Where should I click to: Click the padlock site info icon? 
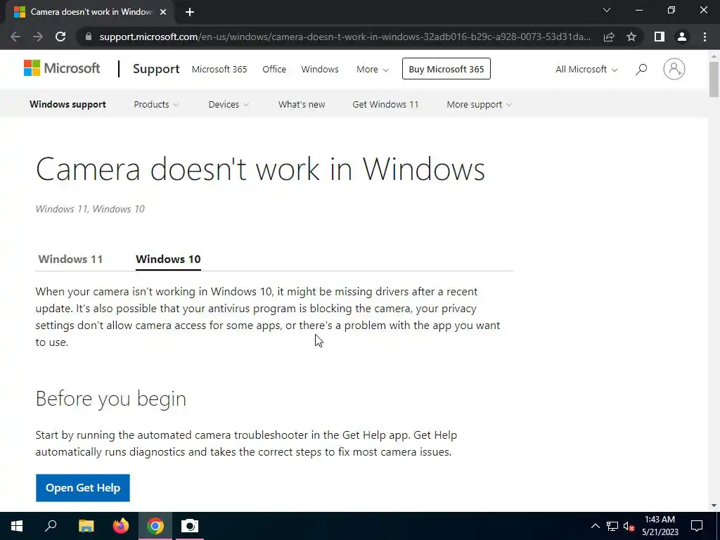tap(89, 37)
